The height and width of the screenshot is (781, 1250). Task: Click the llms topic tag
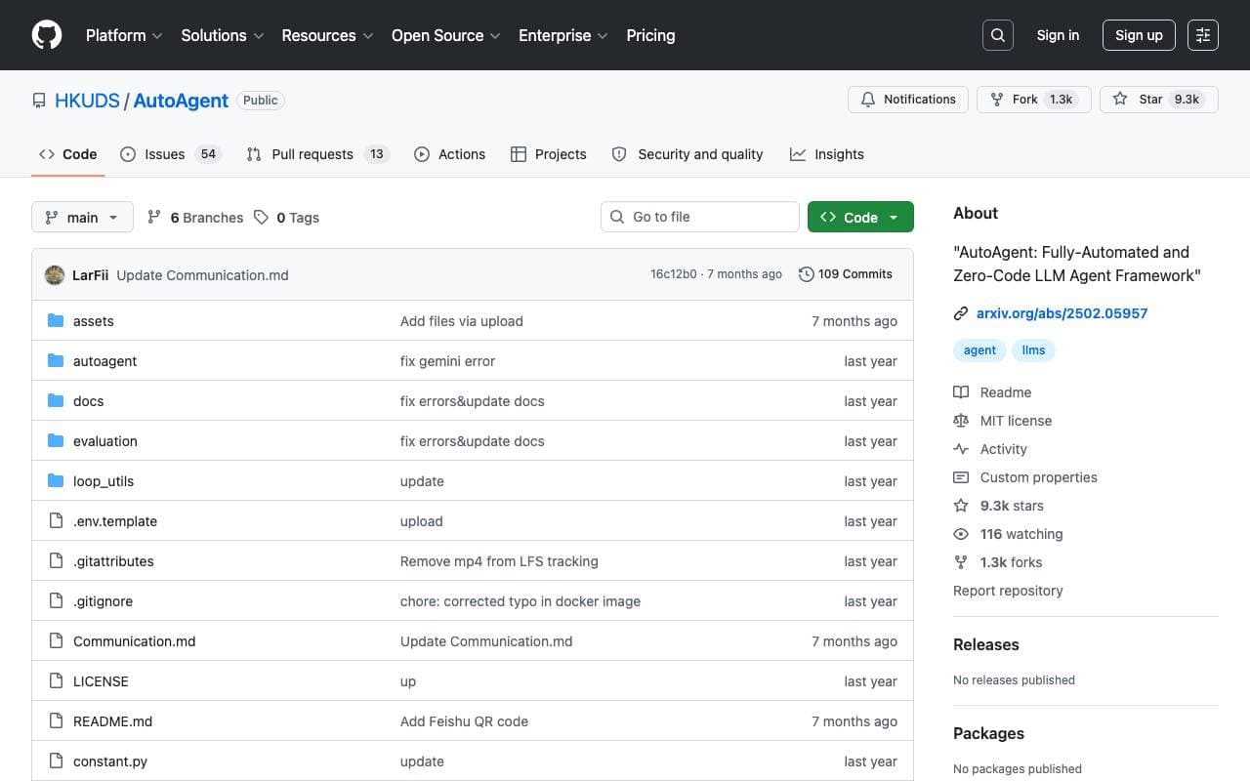tap(1033, 350)
